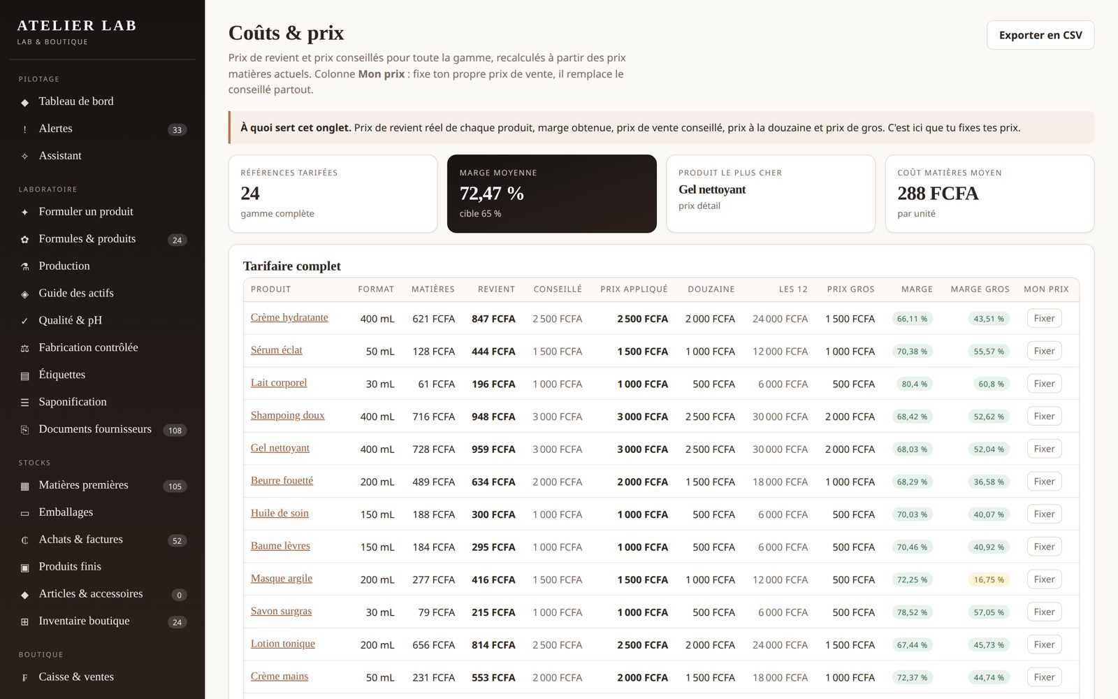The width and height of the screenshot is (1118, 699).
Task: Click the 16,75 % marge gros badge
Action: coord(989,579)
